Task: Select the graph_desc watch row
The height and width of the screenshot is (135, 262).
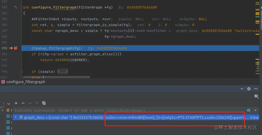Action: (x=136, y=117)
